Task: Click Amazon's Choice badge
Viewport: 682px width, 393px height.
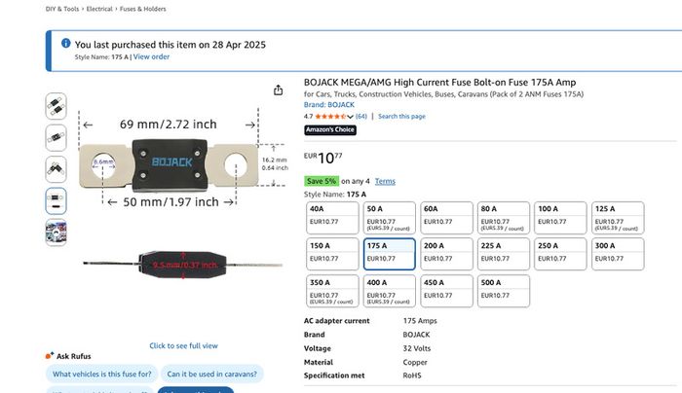Action: [330, 129]
